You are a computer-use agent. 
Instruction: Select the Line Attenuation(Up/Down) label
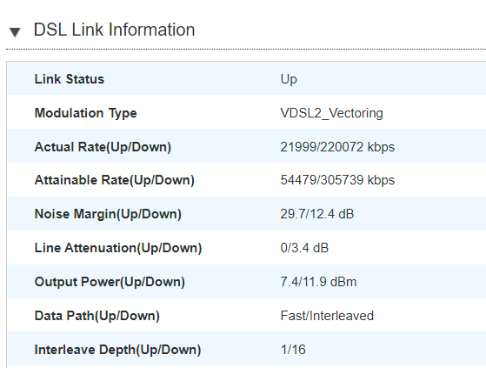click(x=118, y=248)
